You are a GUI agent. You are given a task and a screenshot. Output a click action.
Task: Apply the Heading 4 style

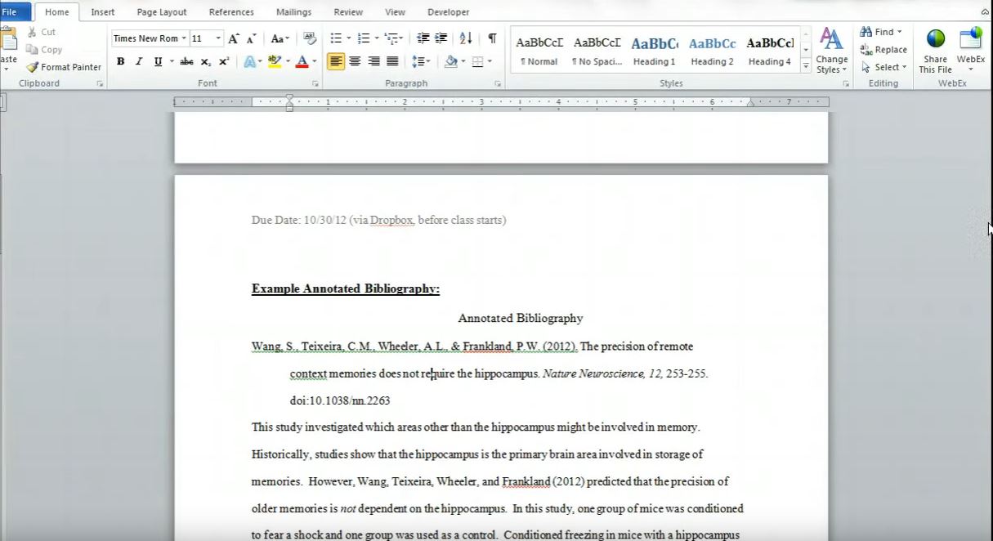(x=770, y=51)
